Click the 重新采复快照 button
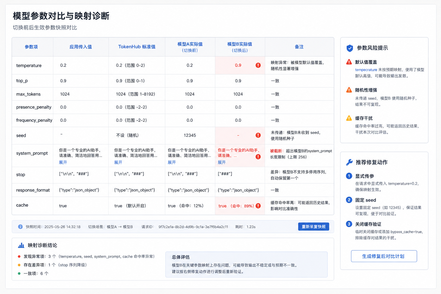 click(314, 227)
